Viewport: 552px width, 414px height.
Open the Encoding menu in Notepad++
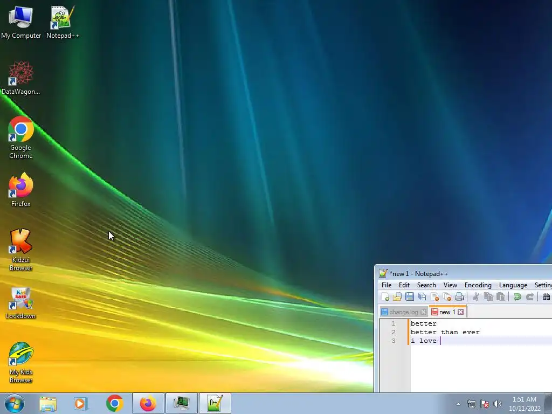click(478, 285)
